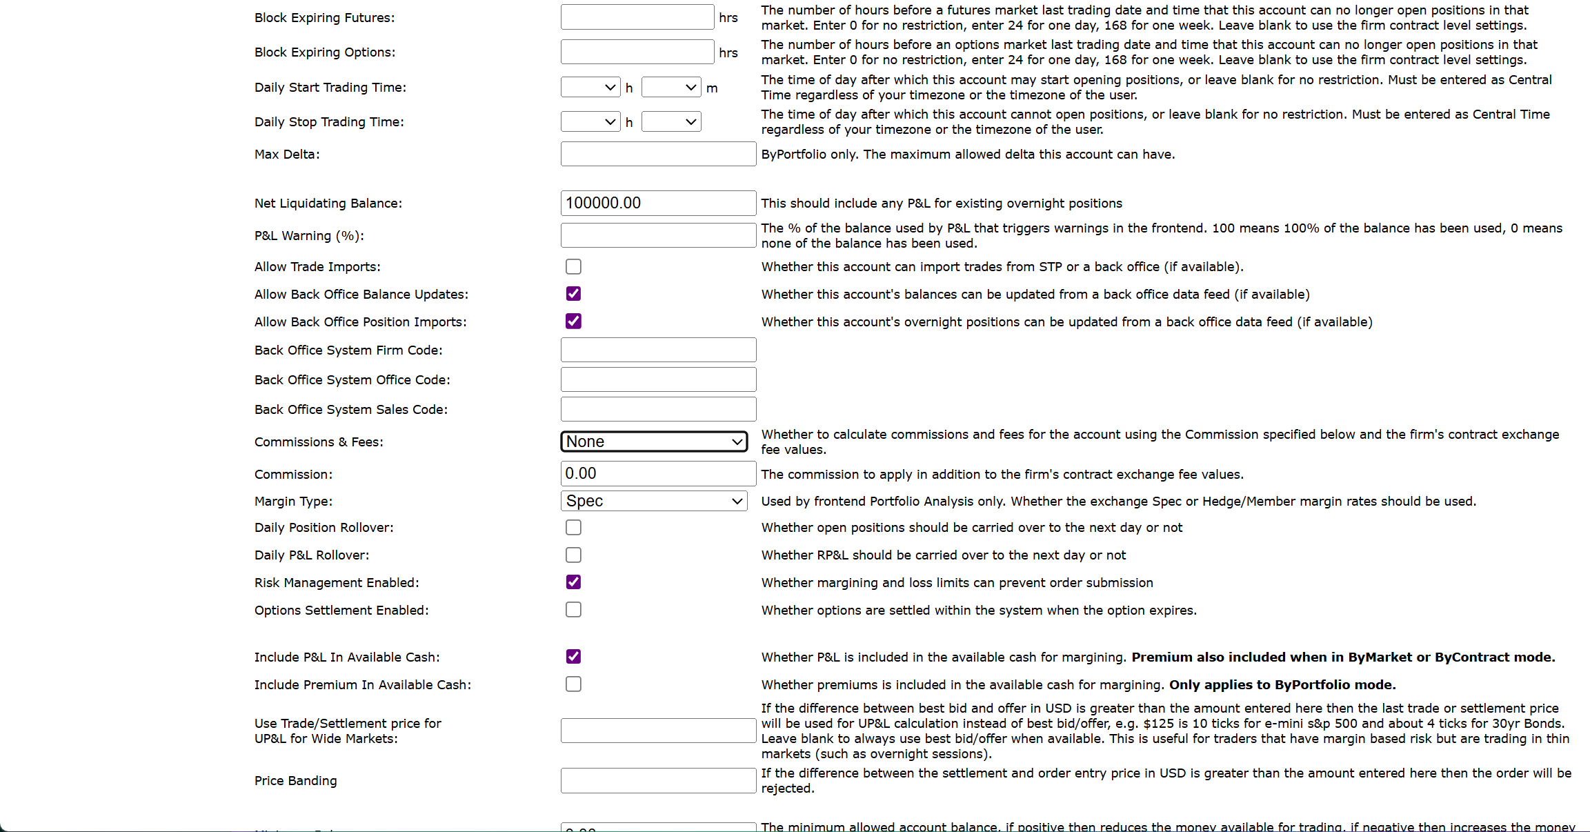Click the Max Delta text field
The image size is (1590, 832).
658,154
